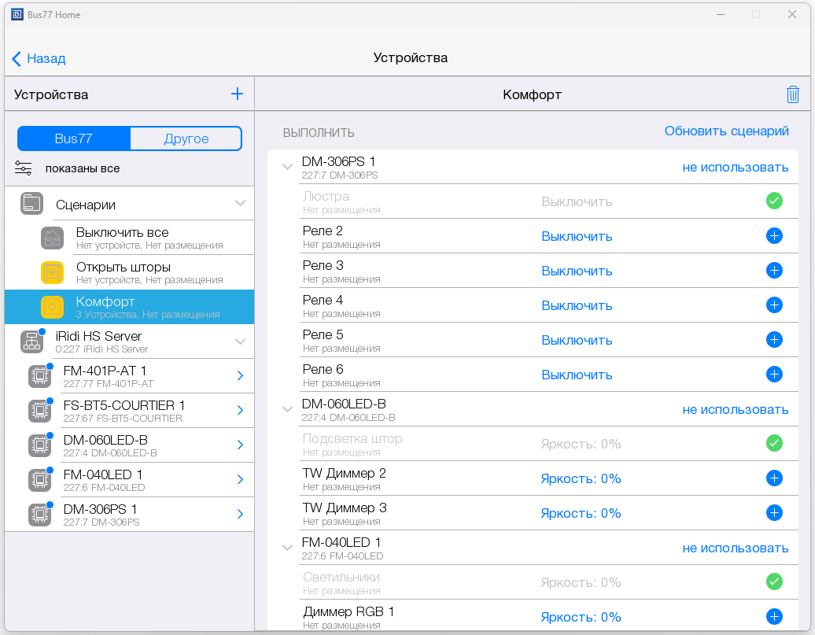The width and height of the screenshot is (815, 635).
Task: Collapse the Сценарии group
Action: [x=241, y=204]
